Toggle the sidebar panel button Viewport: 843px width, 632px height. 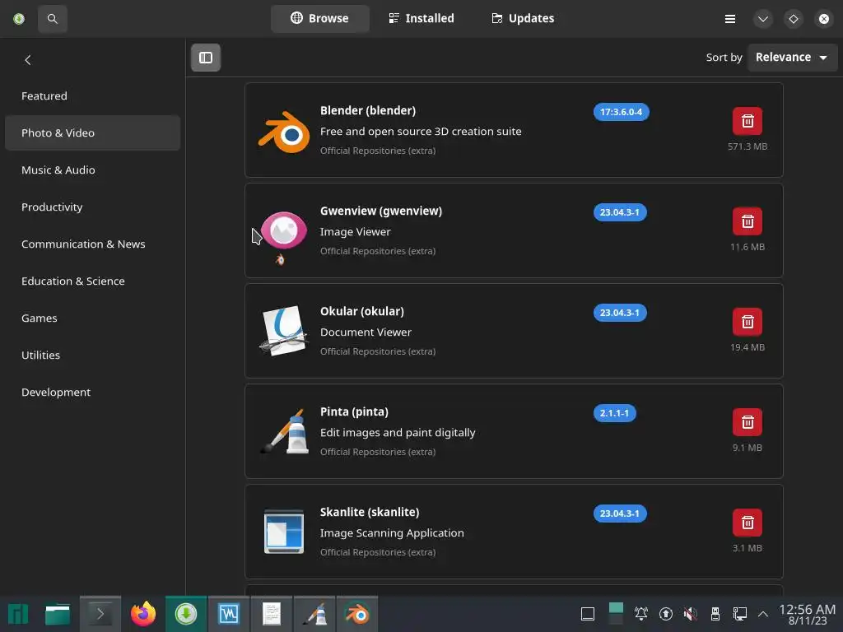click(x=206, y=58)
